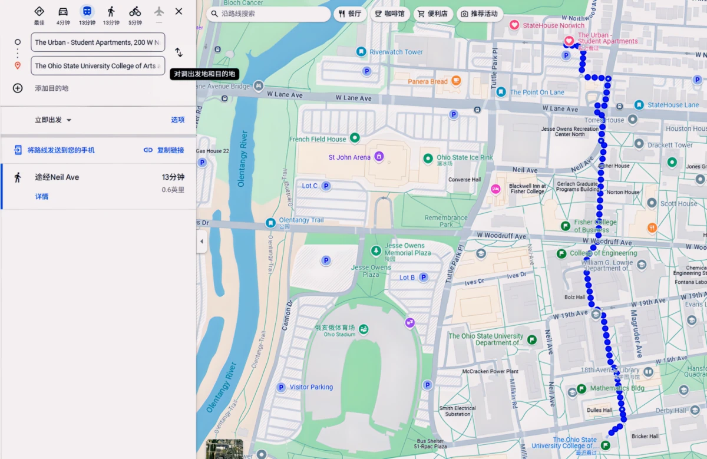Image resolution: width=707 pixels, height=459 pixels.
Task: Open the StateHouse Lane marker
Action: pos(639,105)
